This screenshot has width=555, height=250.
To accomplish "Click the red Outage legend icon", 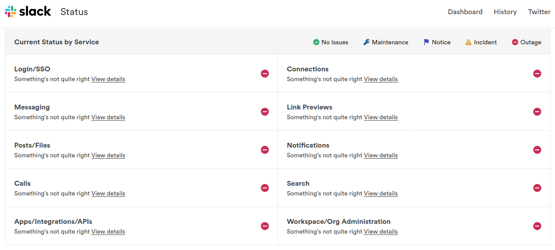I will [x=515, y=42].
